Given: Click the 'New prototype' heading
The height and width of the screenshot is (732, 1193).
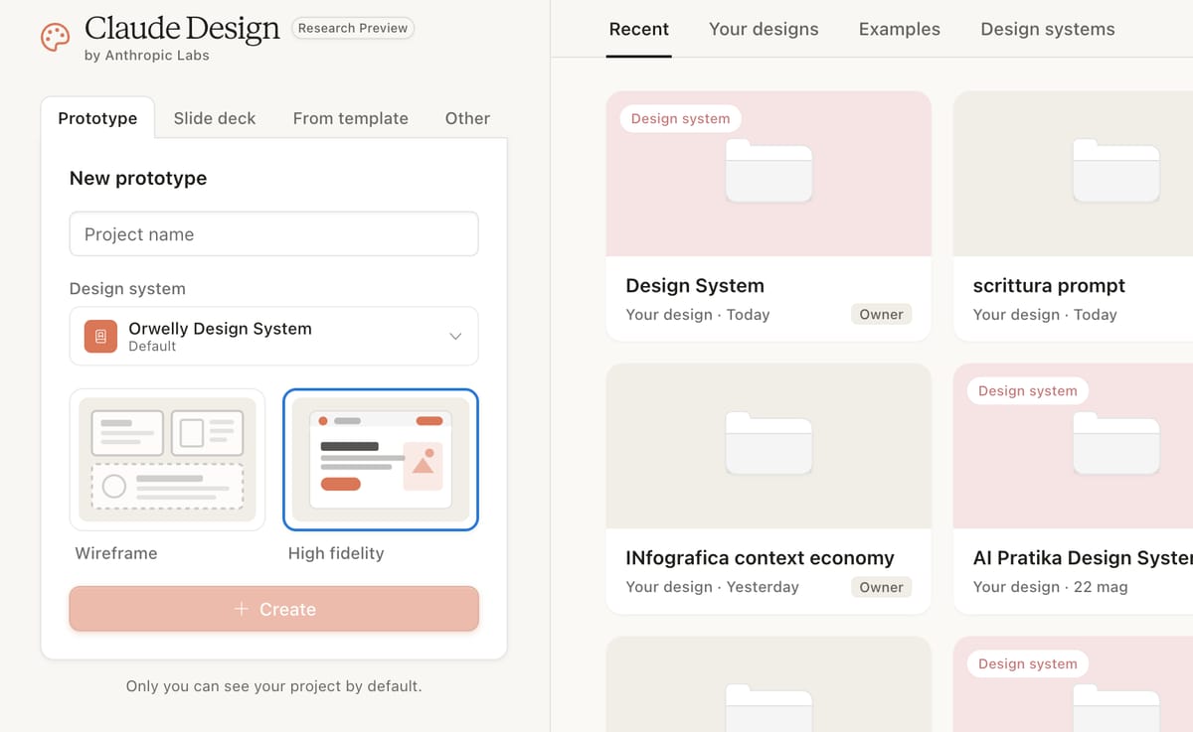Looking at the screenshot, I should coord(138,179).
